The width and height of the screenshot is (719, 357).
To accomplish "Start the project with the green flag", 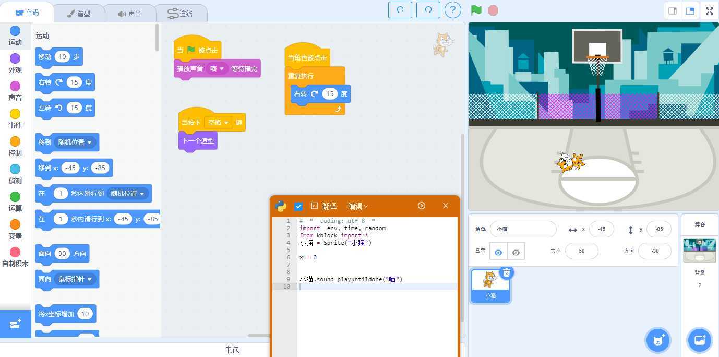I will coord(476,10).
